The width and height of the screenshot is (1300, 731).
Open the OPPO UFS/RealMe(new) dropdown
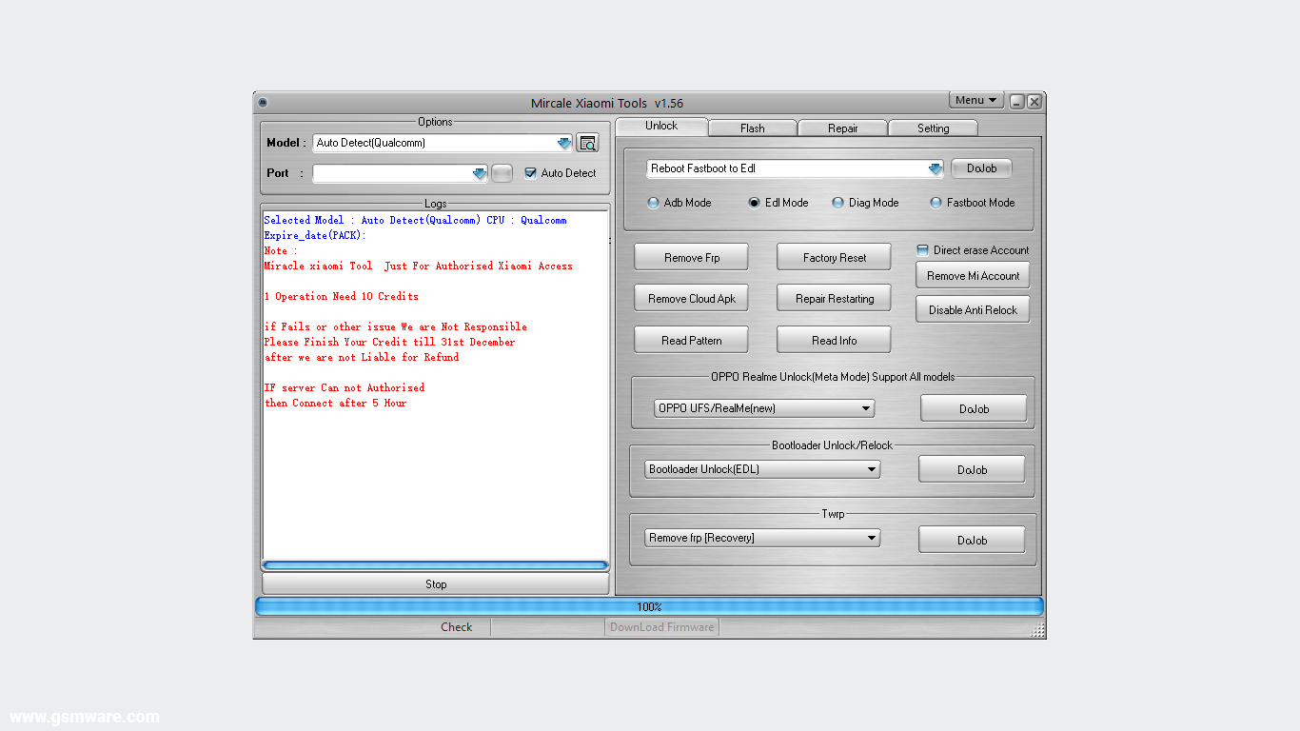(x=866, y=408)
